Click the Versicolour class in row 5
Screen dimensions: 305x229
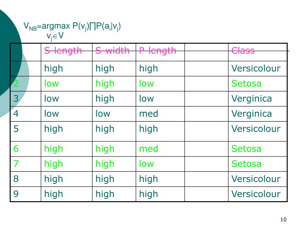256,129
